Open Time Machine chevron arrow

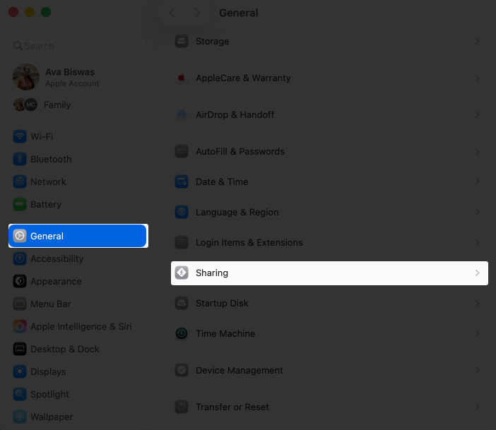pyautogui.click(x=477, y=333)
